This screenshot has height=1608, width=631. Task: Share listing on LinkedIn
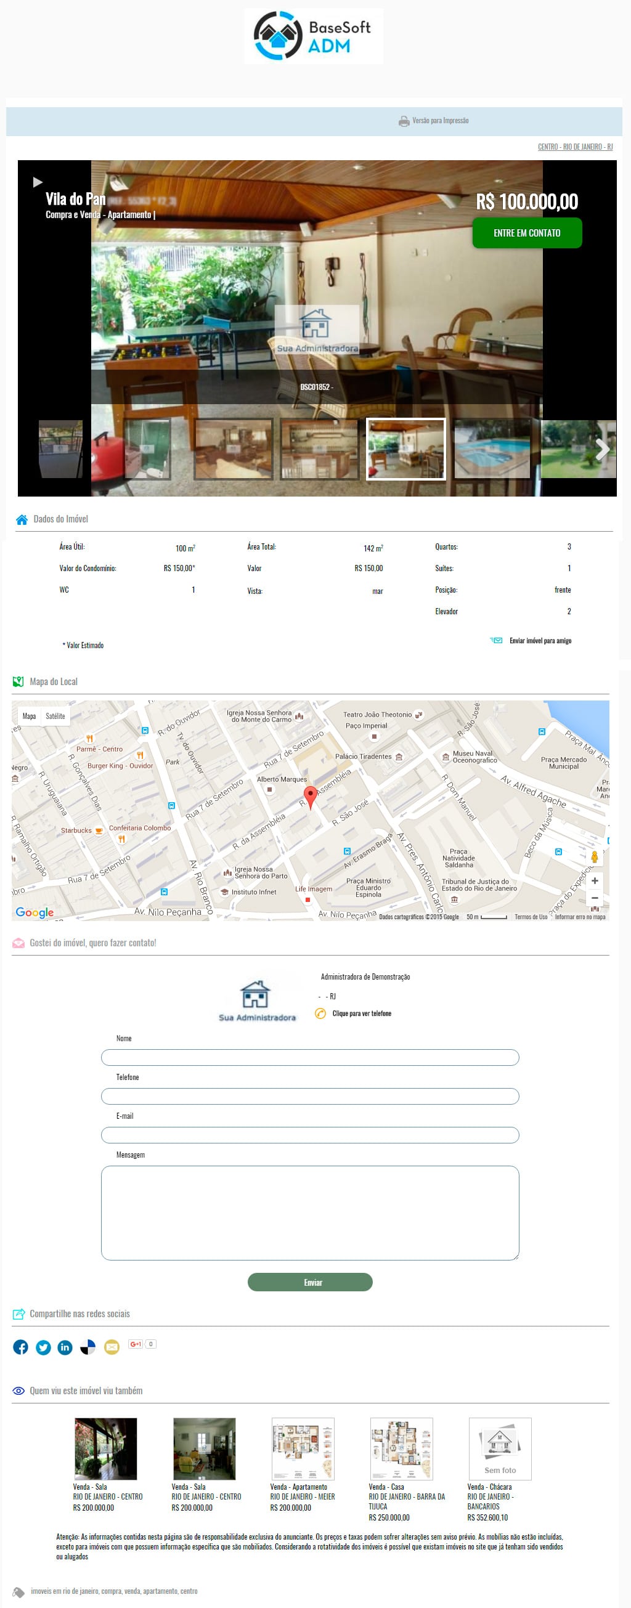(65, 1347)
